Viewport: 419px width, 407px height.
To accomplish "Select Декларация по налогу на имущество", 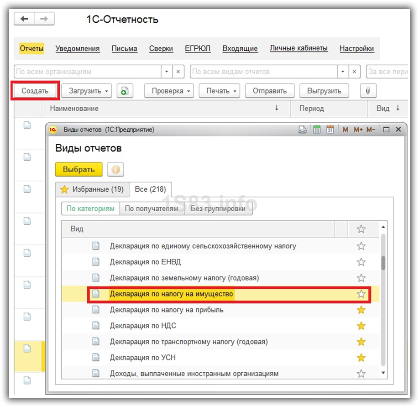I will 220,294.
